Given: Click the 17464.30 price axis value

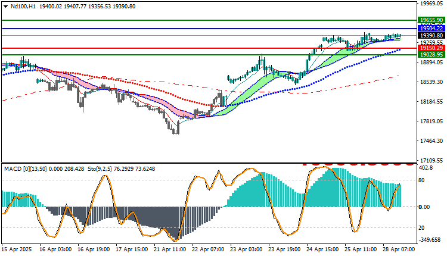Looking at the screenshot, I should 432,141.
